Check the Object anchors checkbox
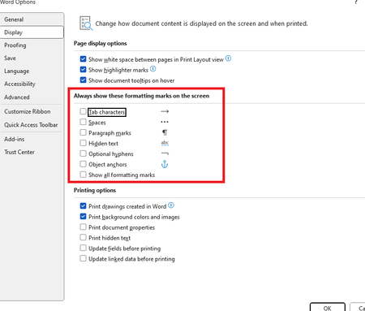365x311 pixels. (83, 164)
